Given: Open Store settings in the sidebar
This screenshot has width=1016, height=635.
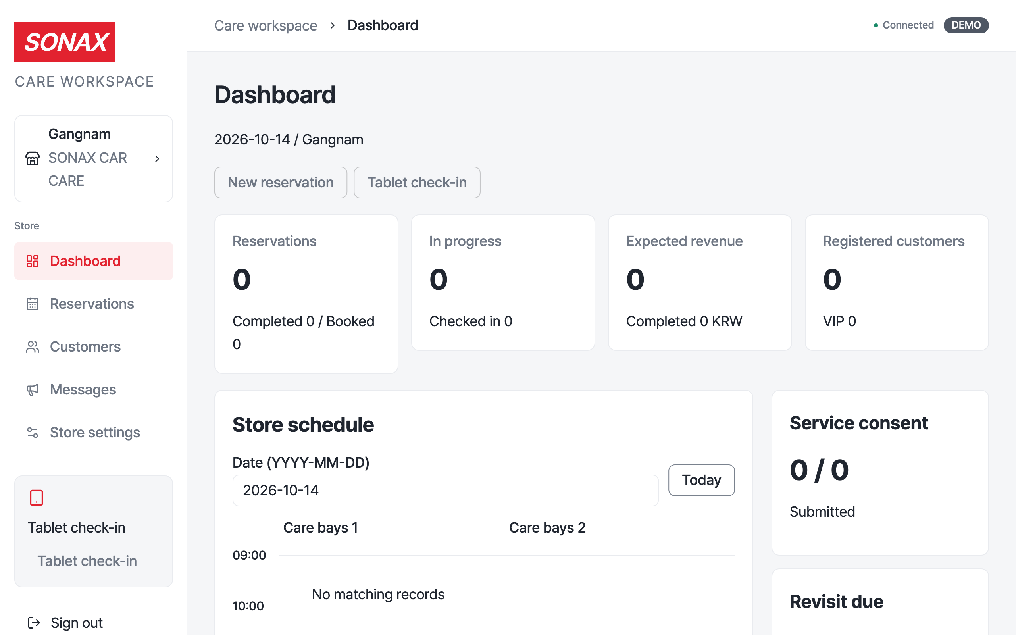Looking at the screenshot, I should point(94,432).
